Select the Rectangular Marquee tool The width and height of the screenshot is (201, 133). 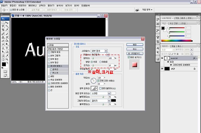pos(3,23)
